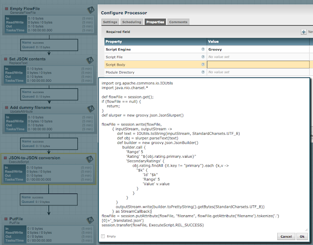Cancel the script editor

(x=286, y=236)
